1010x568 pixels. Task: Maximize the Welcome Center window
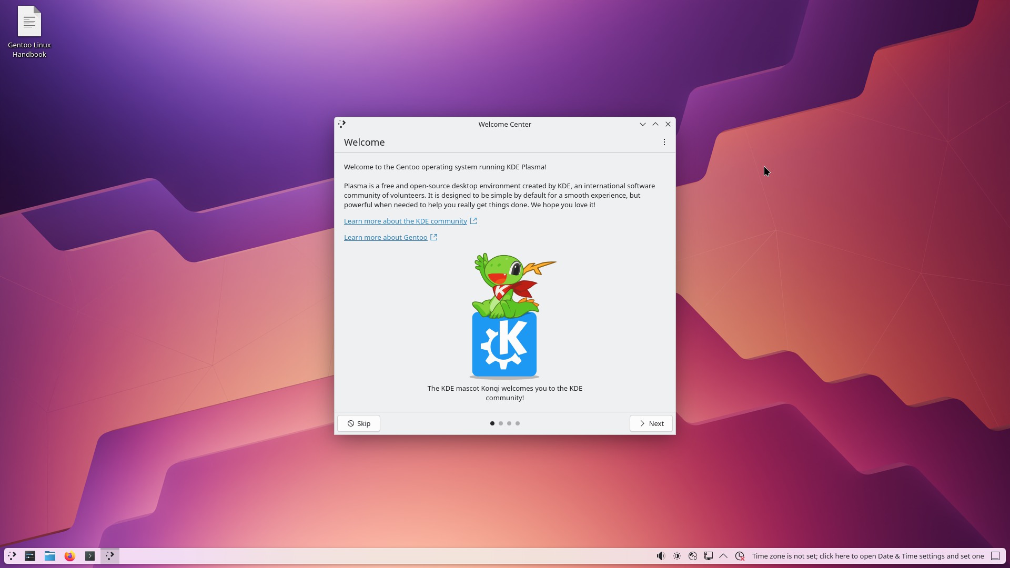pyautogui.click(x=655, y=124)
